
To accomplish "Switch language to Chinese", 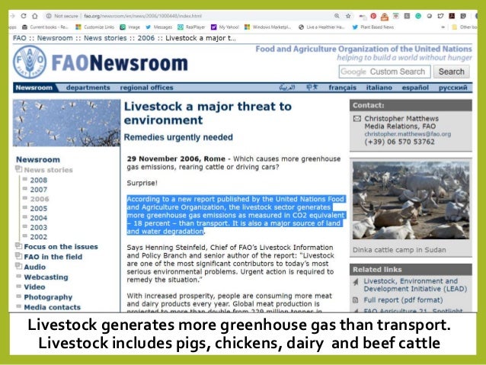I will point(312,88).
